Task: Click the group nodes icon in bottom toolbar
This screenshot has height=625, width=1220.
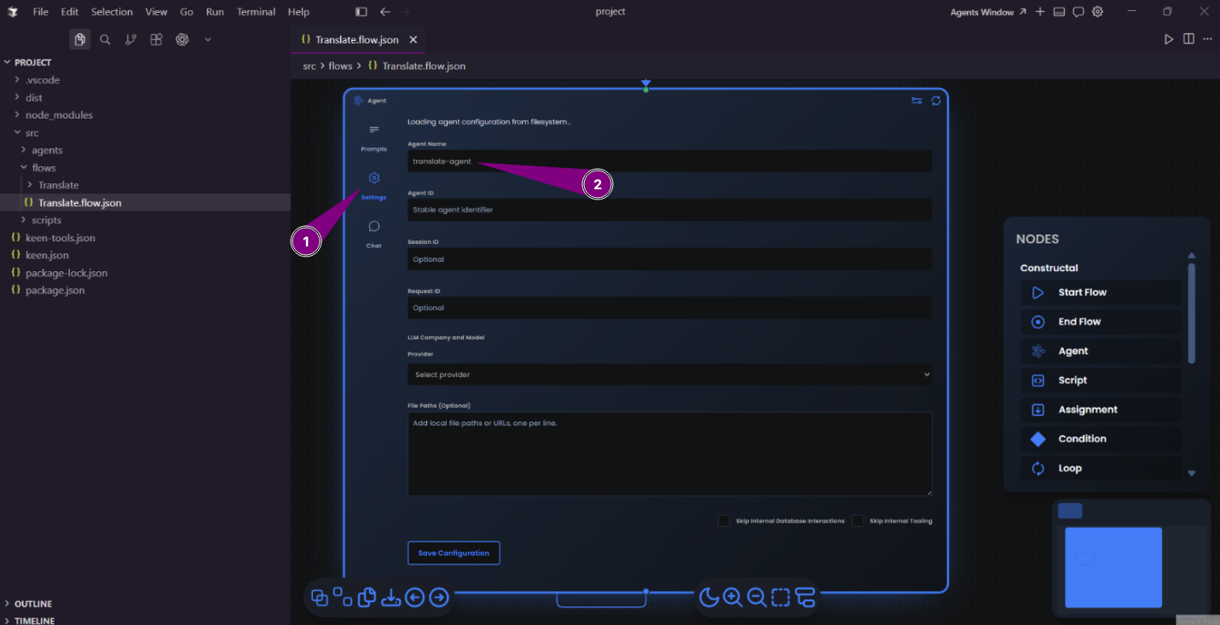Action: coord(320,598)
